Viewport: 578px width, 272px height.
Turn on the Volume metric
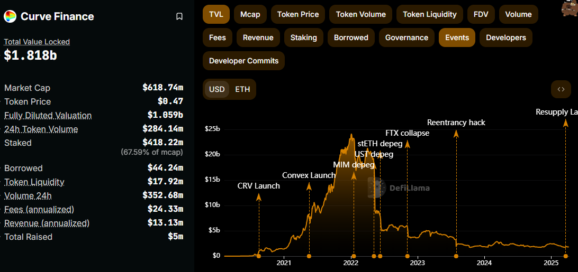pos(519,14)
